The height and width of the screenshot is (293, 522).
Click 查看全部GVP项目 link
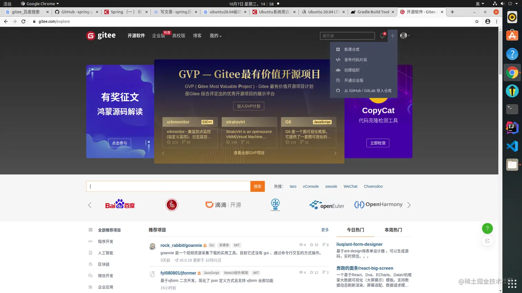[x=249, y=153]
